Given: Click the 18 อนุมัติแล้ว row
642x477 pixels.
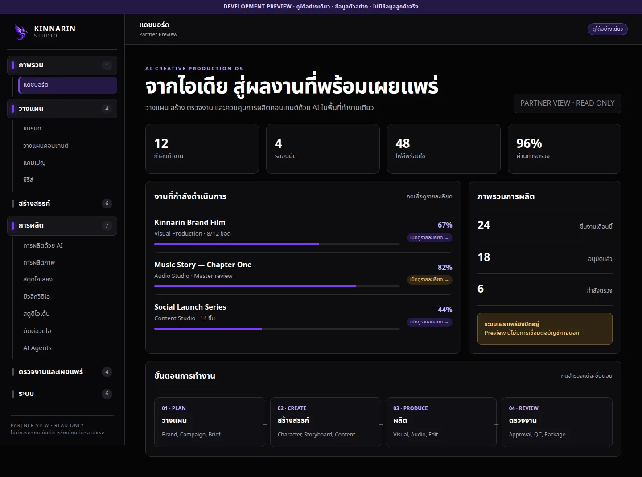Looking at the screenshot, I should [x=545, y=258].
